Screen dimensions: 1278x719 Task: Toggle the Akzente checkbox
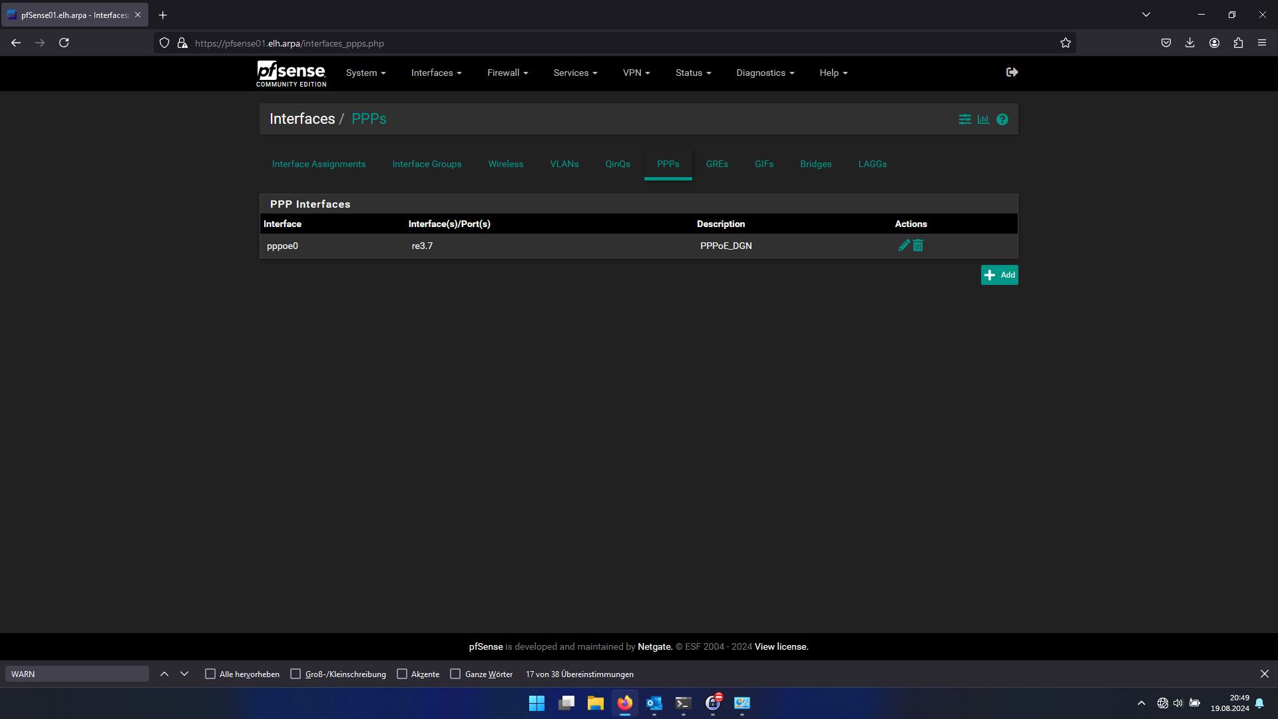point(402,674)
